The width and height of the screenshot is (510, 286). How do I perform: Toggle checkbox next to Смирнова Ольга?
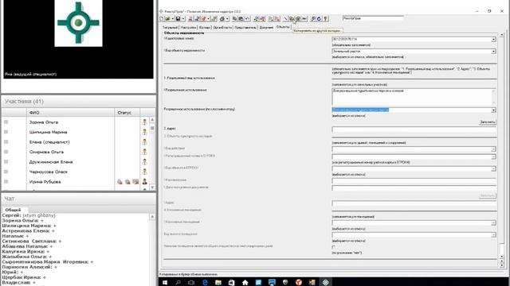coord(6,152)
